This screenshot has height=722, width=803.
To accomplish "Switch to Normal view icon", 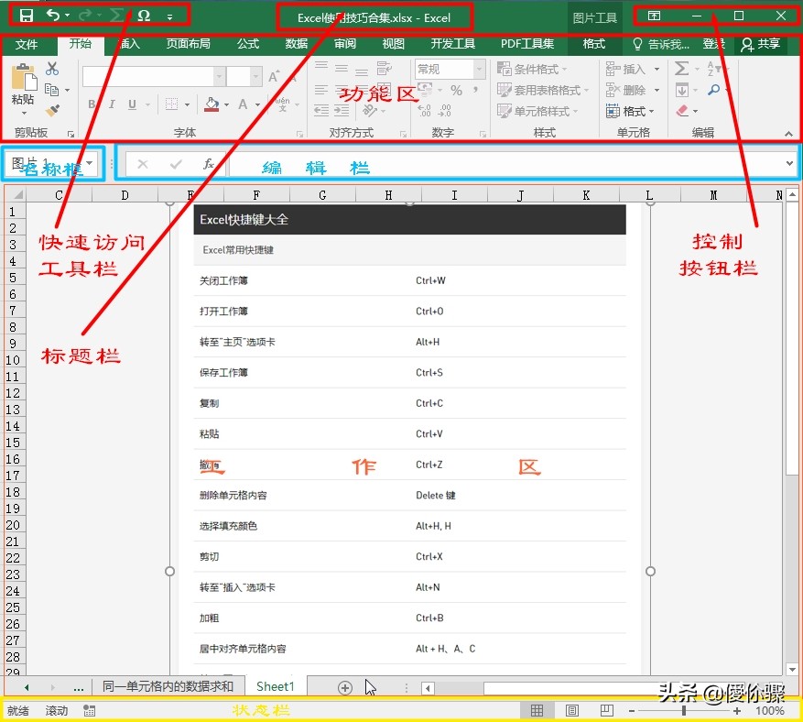I will point(537,711).
